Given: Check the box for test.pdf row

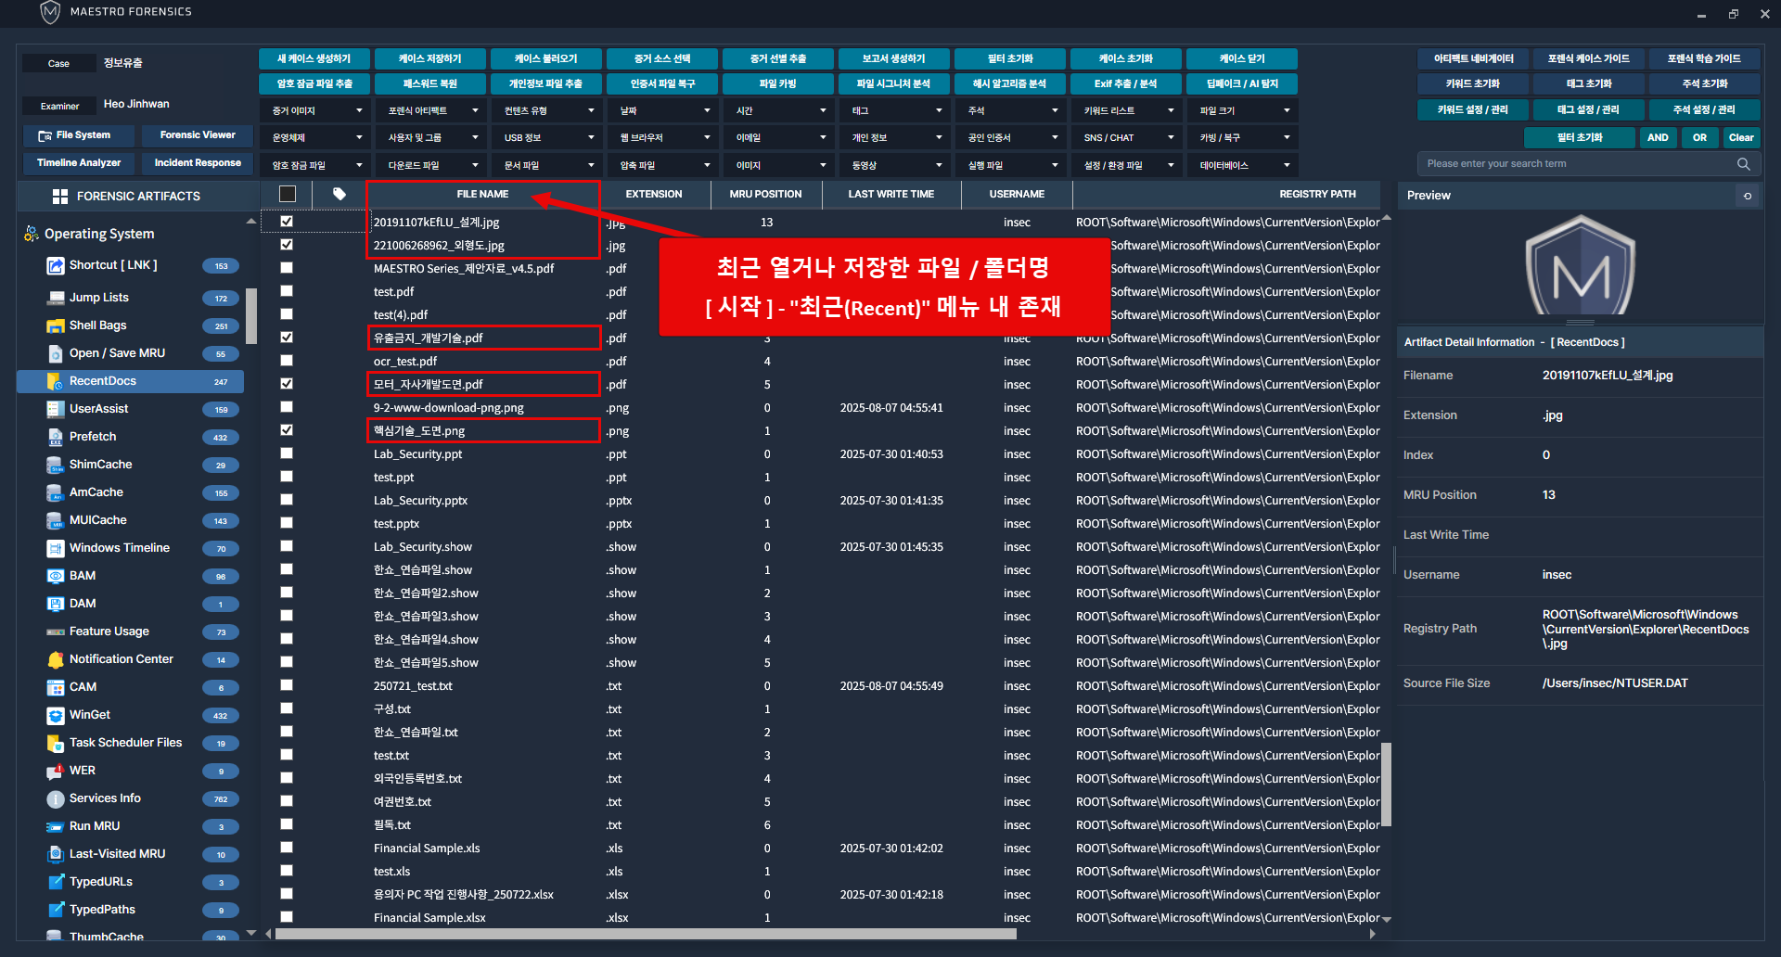Looking at the screenshot, I should tap(287, 291).
